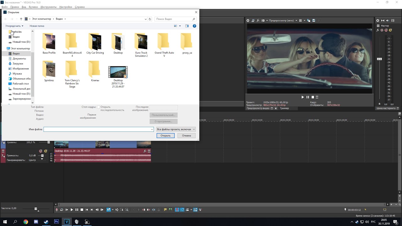Open the 'Файл' menu
The image size is (402, 226).
(4, 7)
